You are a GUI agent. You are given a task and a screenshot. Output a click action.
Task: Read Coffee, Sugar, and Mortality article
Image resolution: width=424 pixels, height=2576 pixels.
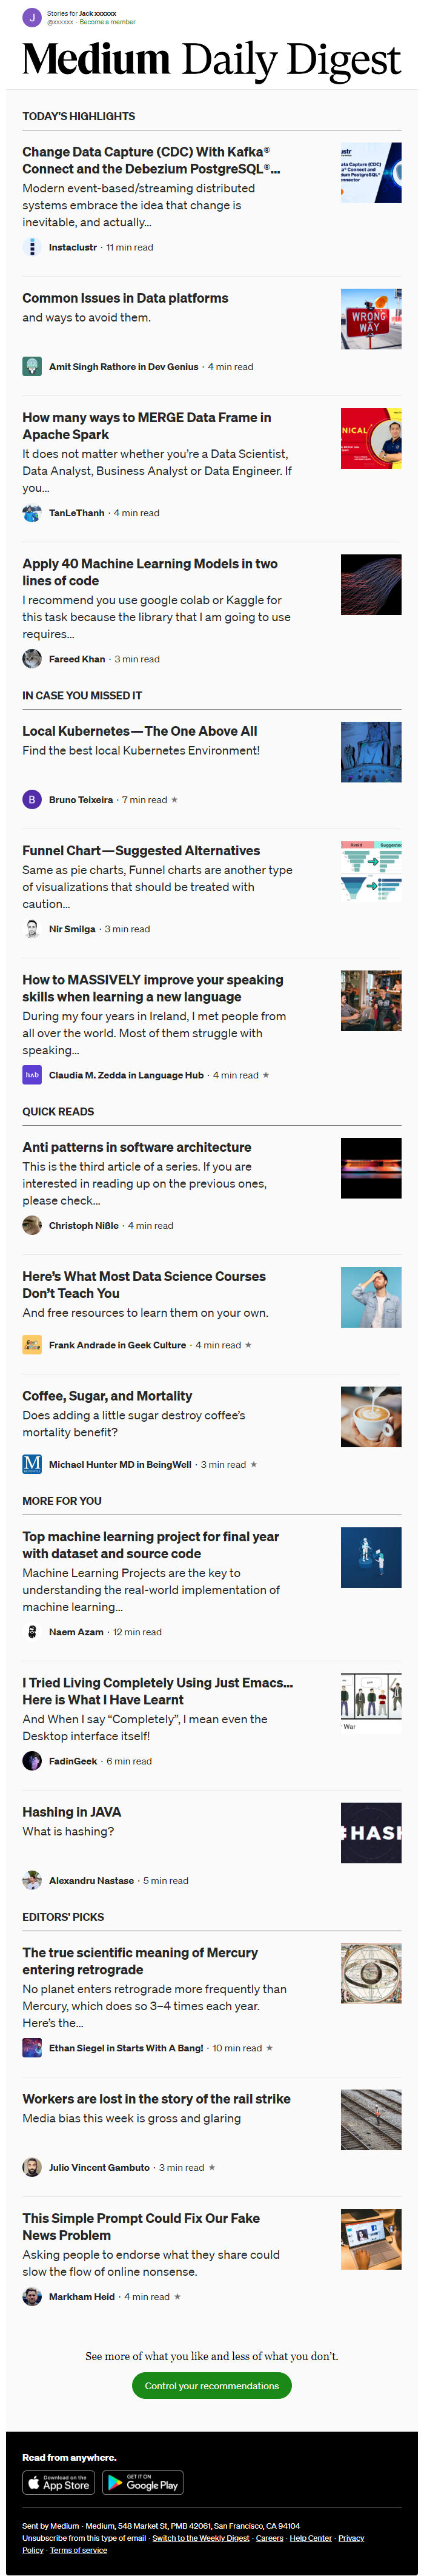pyautogui.click(x=108, y=1396)
